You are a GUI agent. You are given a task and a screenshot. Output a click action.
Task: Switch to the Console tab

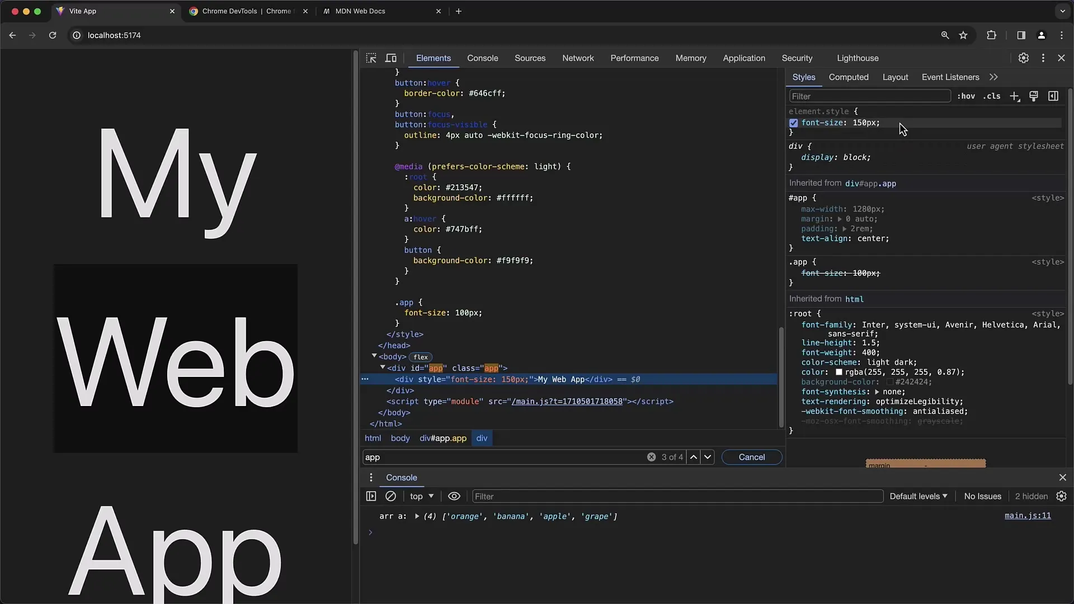(482, 58)
